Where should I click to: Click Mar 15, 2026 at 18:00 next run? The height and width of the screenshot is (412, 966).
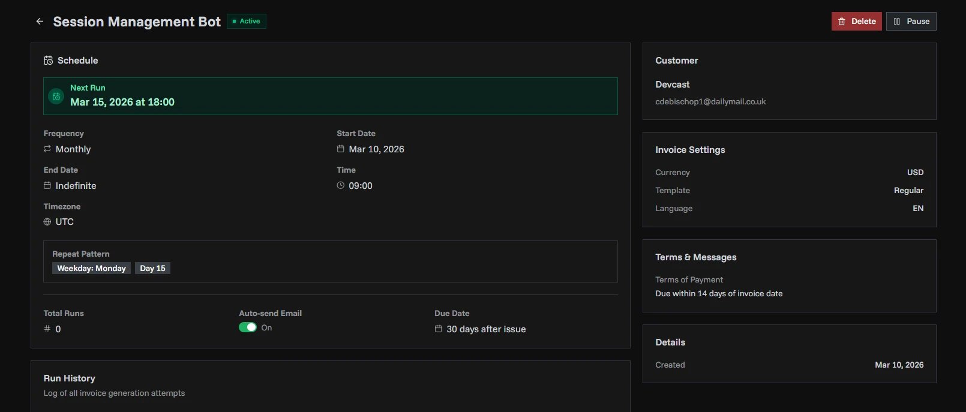[122, 102]
